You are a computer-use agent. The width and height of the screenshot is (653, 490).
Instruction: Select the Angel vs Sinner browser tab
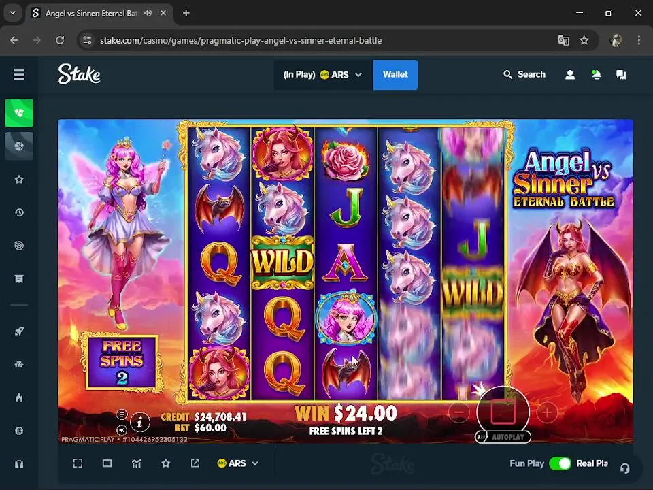tap(100, 13)
